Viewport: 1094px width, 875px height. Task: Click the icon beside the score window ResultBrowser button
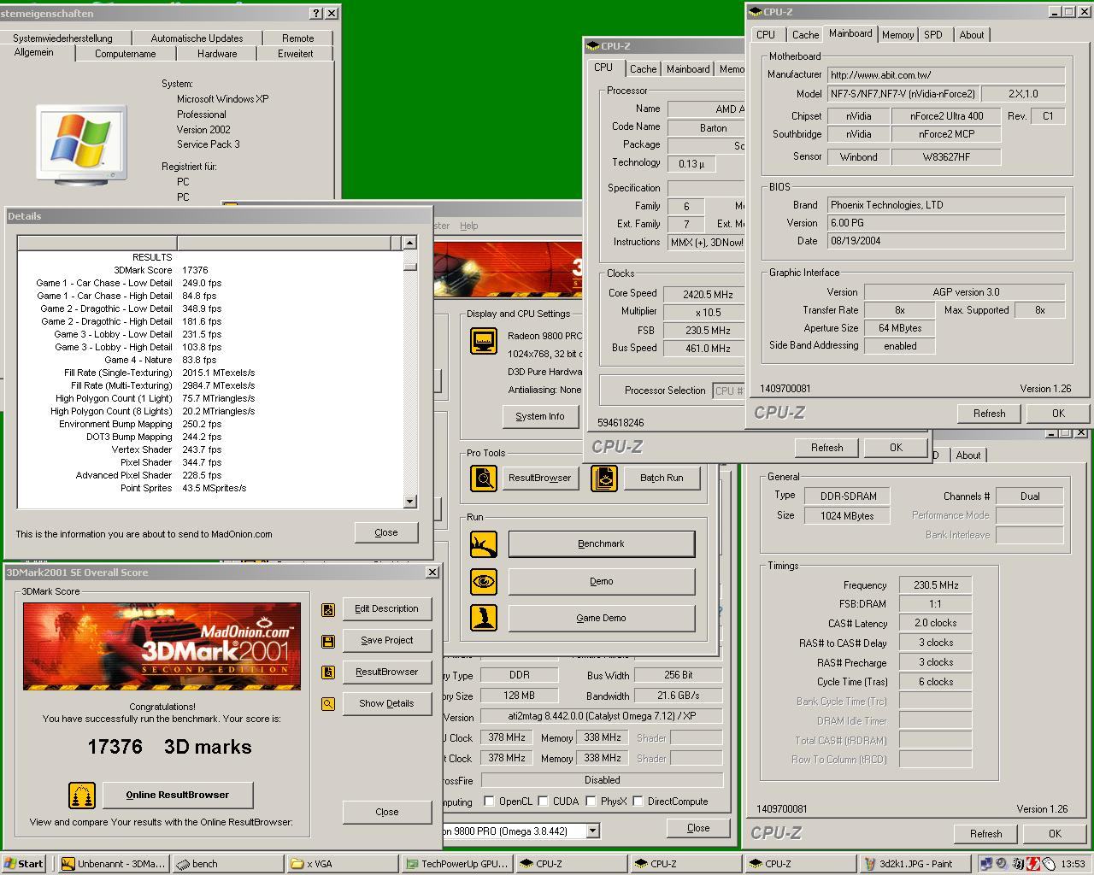tap(328, 672)
